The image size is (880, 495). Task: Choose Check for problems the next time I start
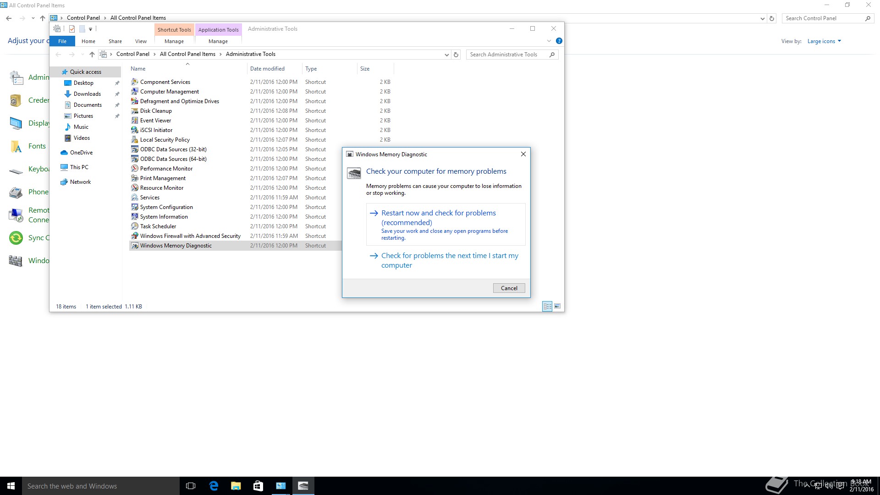tap(445, 260)
